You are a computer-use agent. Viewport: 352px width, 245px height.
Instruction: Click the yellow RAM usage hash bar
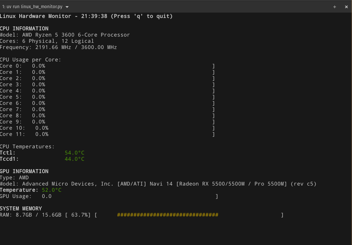(168, 215)
